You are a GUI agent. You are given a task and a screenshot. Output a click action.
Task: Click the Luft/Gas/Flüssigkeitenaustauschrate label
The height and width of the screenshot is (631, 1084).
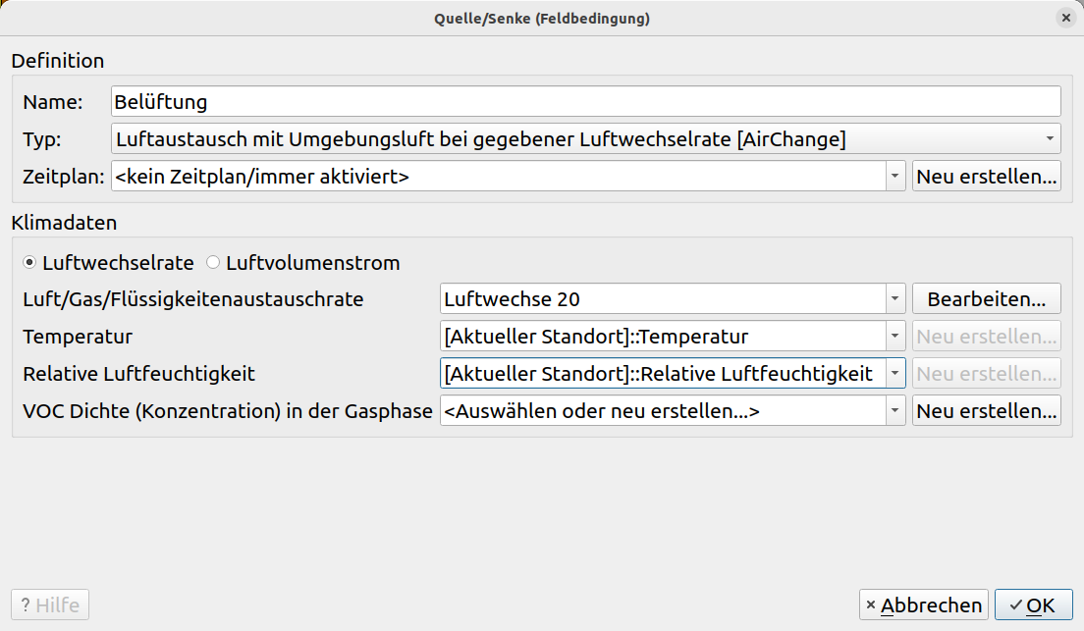[193, 299]
